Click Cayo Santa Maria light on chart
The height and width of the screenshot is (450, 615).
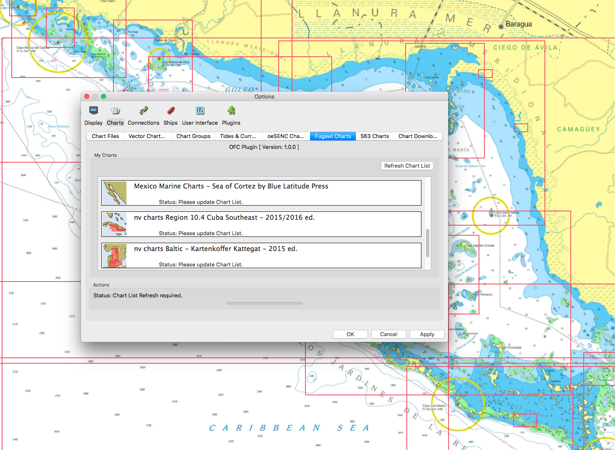coord(491,215)
